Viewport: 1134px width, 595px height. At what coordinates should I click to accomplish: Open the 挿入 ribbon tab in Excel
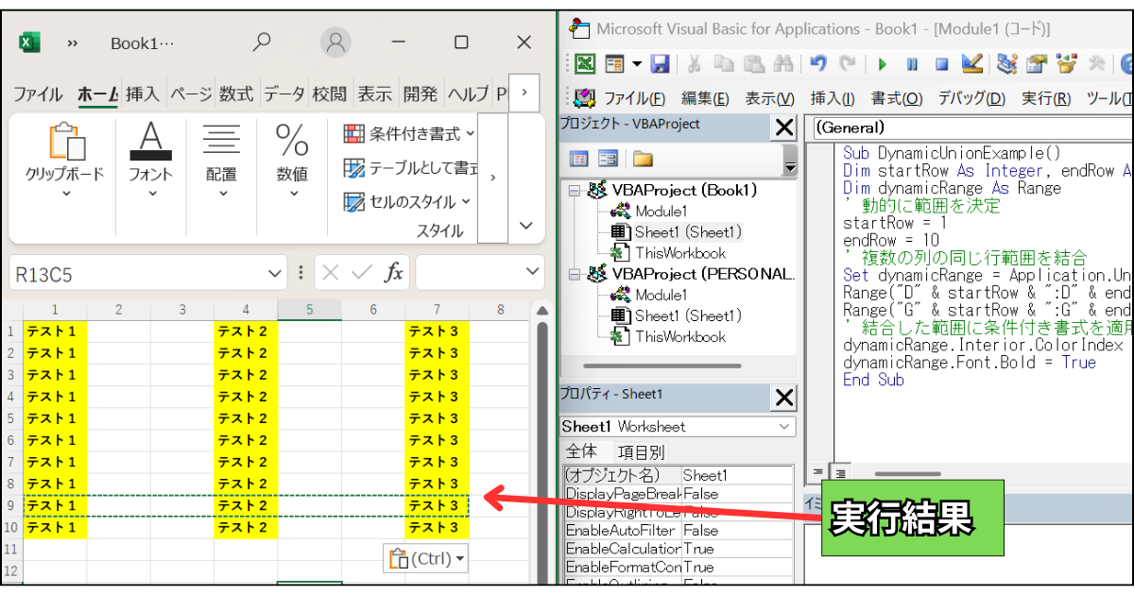pyautogui.click(x=143, y=94)
